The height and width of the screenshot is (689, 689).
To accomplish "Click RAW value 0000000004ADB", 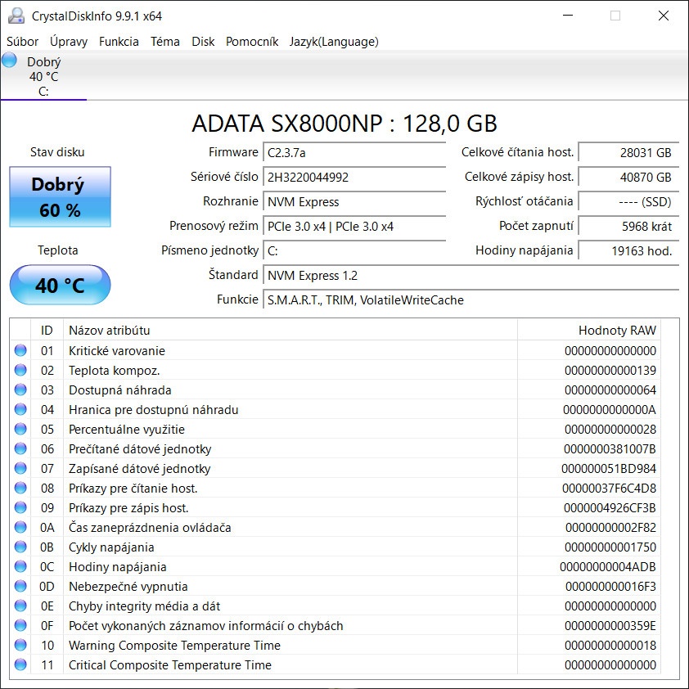I will [x=608, y=567].
